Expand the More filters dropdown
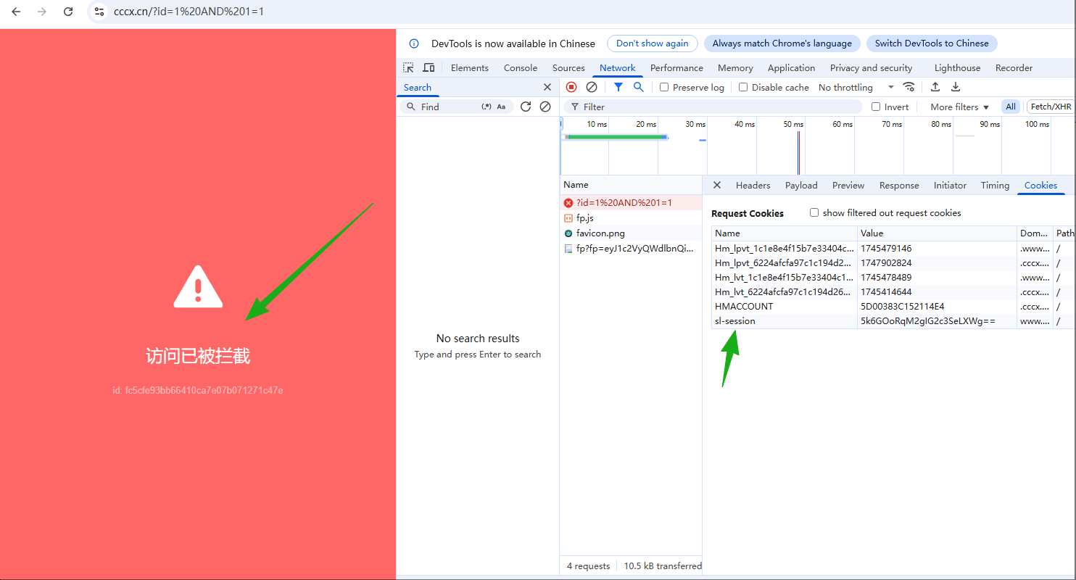Viewport: 1076px width, 580px height. pyautogui.click(x=959, y=107)
